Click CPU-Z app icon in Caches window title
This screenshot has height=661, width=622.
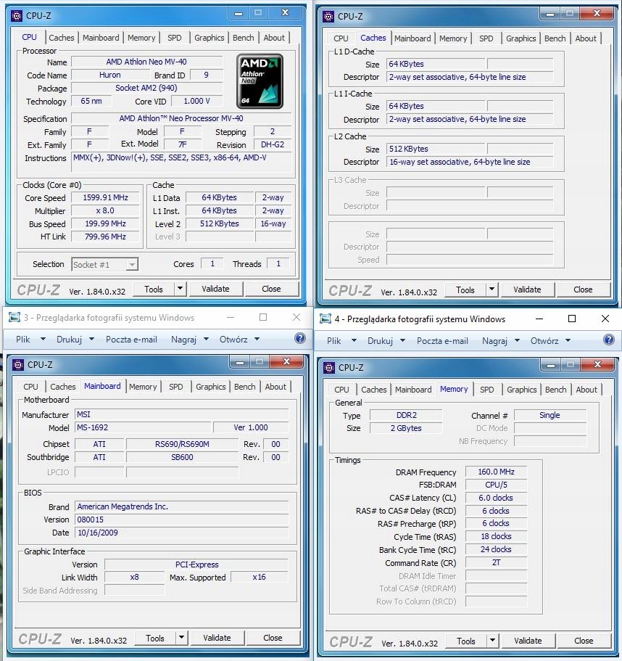point(328,17)
